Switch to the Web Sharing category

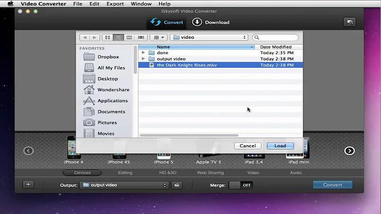tap(211, 173)
